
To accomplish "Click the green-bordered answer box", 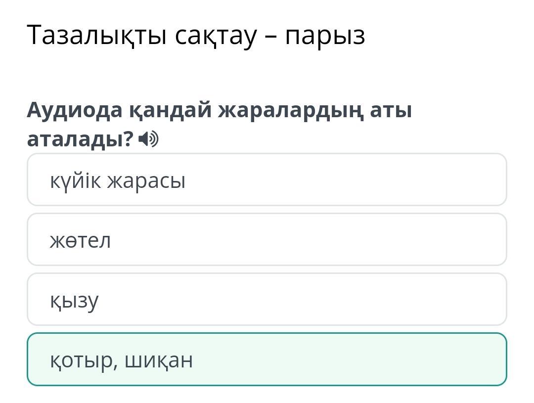I will 267,359.
